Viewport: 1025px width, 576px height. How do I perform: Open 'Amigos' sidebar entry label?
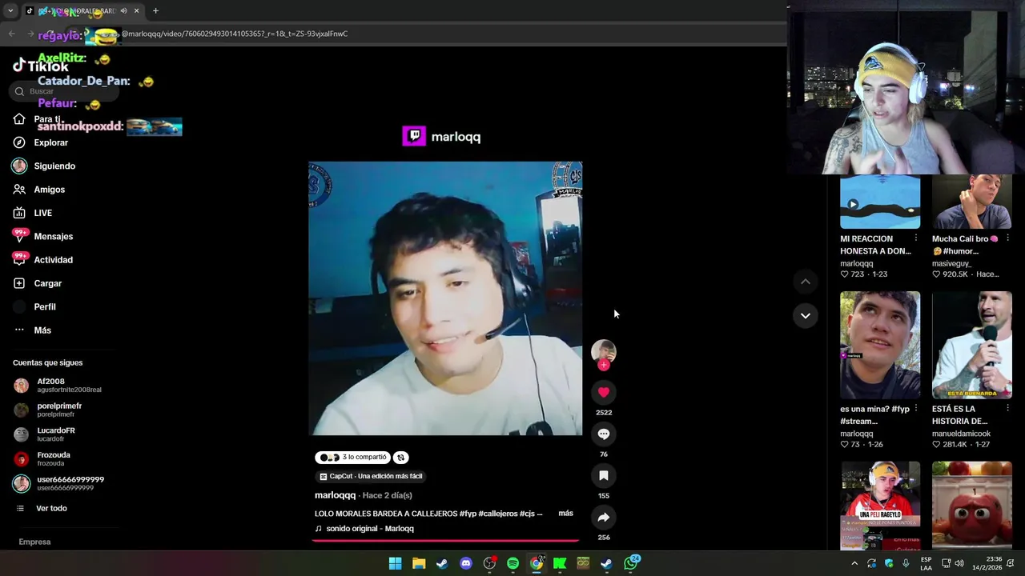coord(50,190)
